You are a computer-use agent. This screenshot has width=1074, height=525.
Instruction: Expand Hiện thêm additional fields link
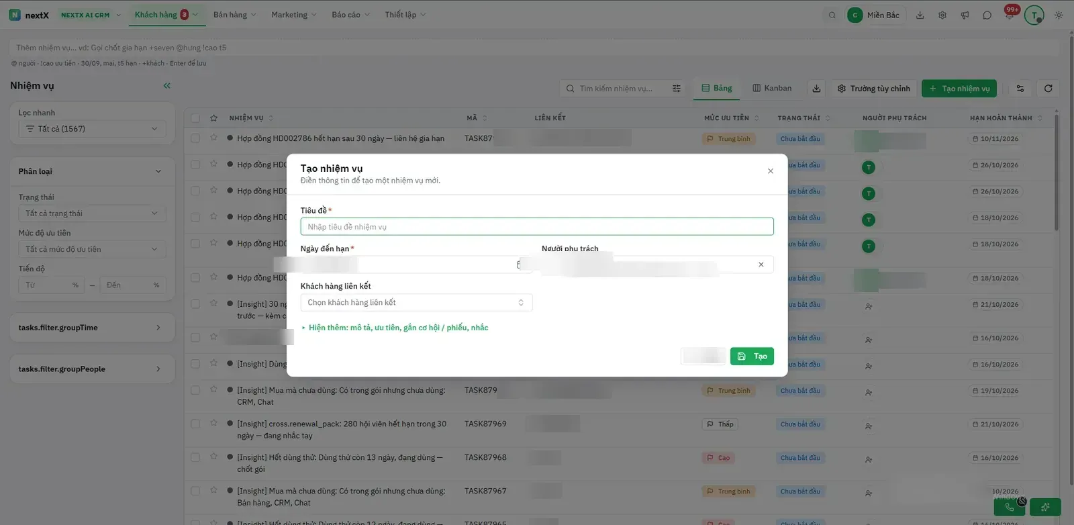click(x=395, y=328)
